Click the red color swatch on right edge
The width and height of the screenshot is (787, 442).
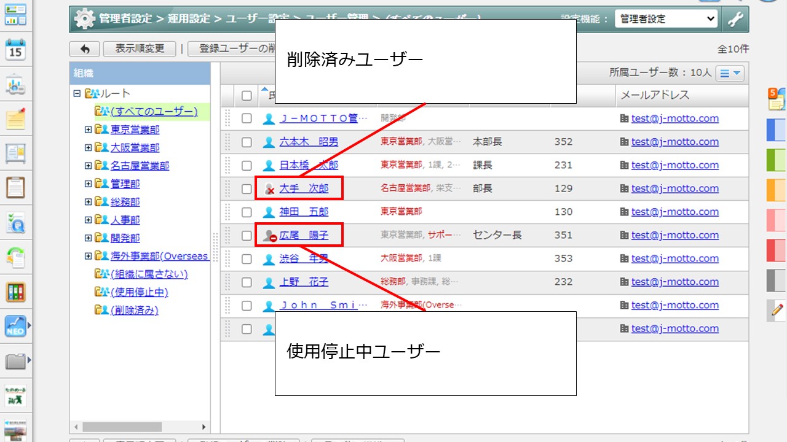(776, 250)
